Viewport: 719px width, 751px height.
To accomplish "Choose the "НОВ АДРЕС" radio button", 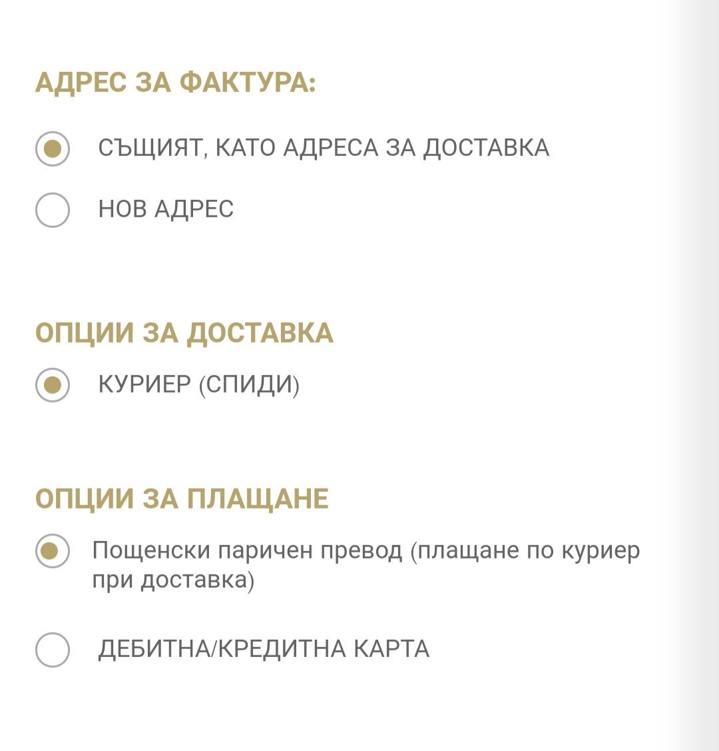I will 53,210.
